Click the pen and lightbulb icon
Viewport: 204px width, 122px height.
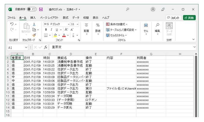tap(163, 9)
